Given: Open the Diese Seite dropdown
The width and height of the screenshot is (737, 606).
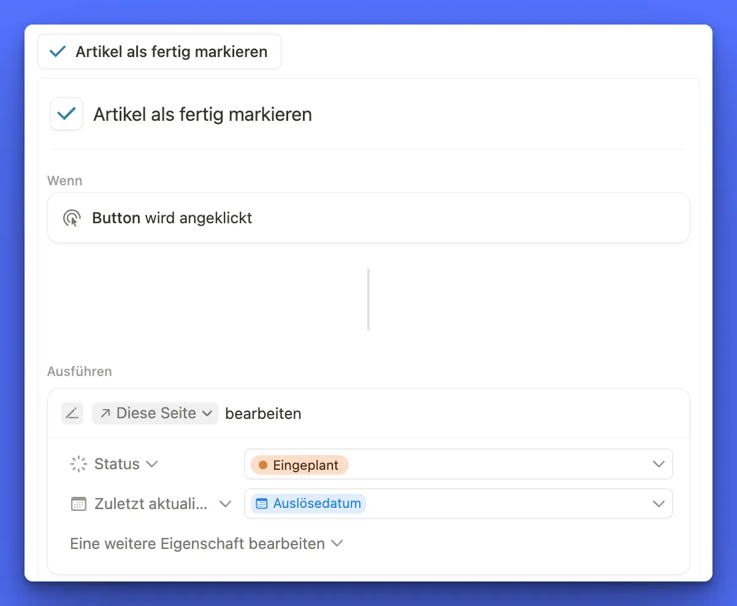Looking at the screenshot, I should (207, 413).
